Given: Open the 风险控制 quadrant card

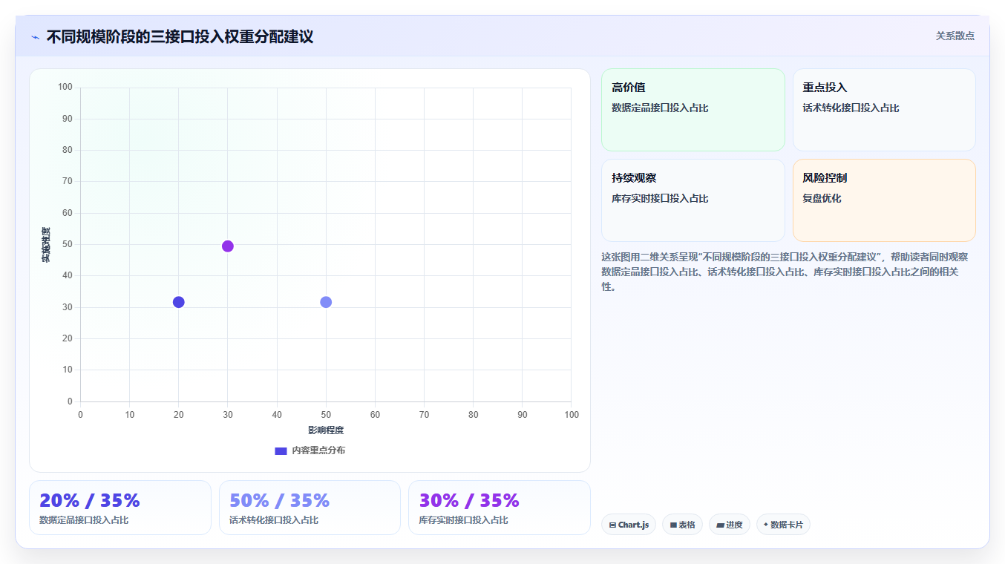Looking at the screenshot, I should pos(884,200).
